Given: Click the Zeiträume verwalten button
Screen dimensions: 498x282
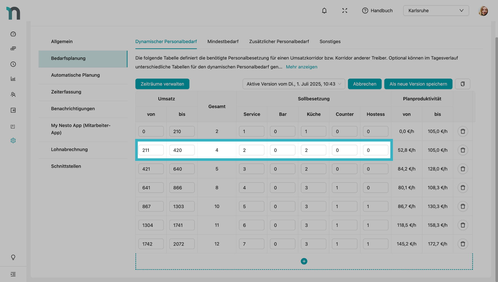Looking at the screenshot, I should (162, 84).
